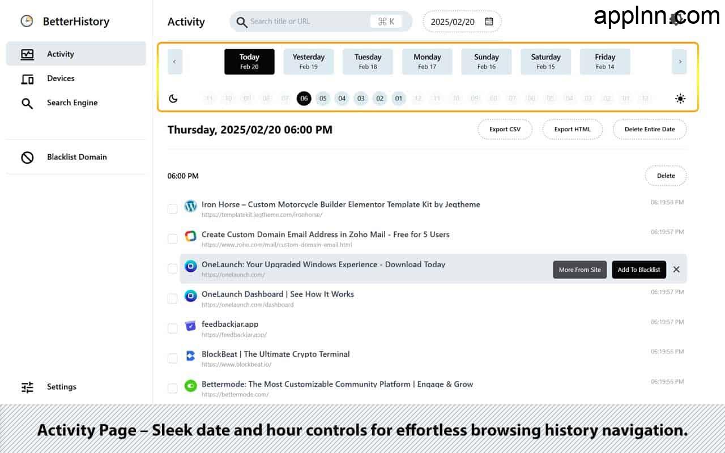The width and height of the screenshot is (725, 453).
Task: Click the moon icon beside the hour selector
Action: click(173, 99)
